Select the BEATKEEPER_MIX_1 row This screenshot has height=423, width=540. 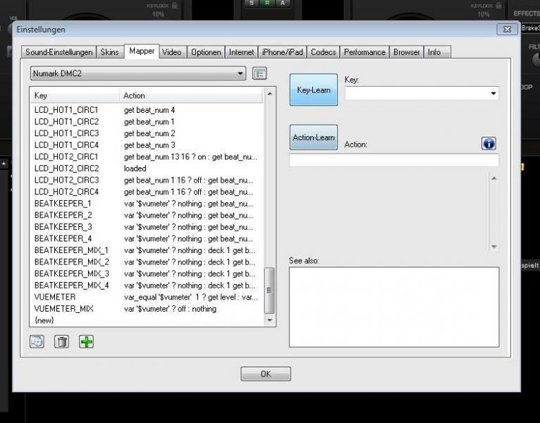[147, 250]
